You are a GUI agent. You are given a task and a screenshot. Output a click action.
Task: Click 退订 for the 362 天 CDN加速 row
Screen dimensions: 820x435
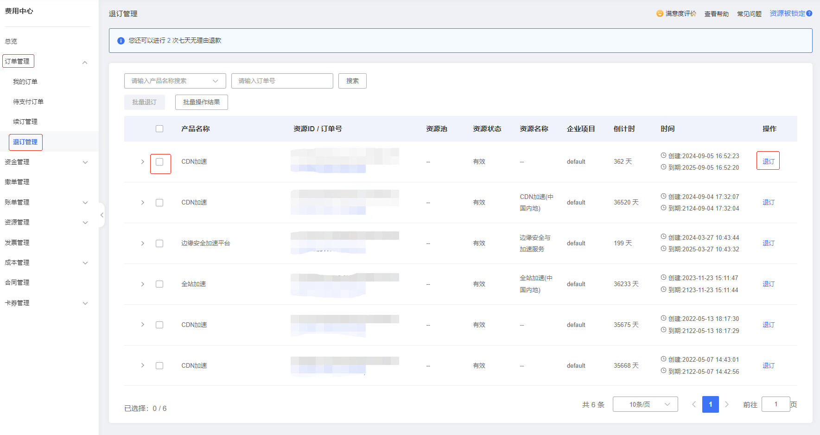(x=768, y=161)
